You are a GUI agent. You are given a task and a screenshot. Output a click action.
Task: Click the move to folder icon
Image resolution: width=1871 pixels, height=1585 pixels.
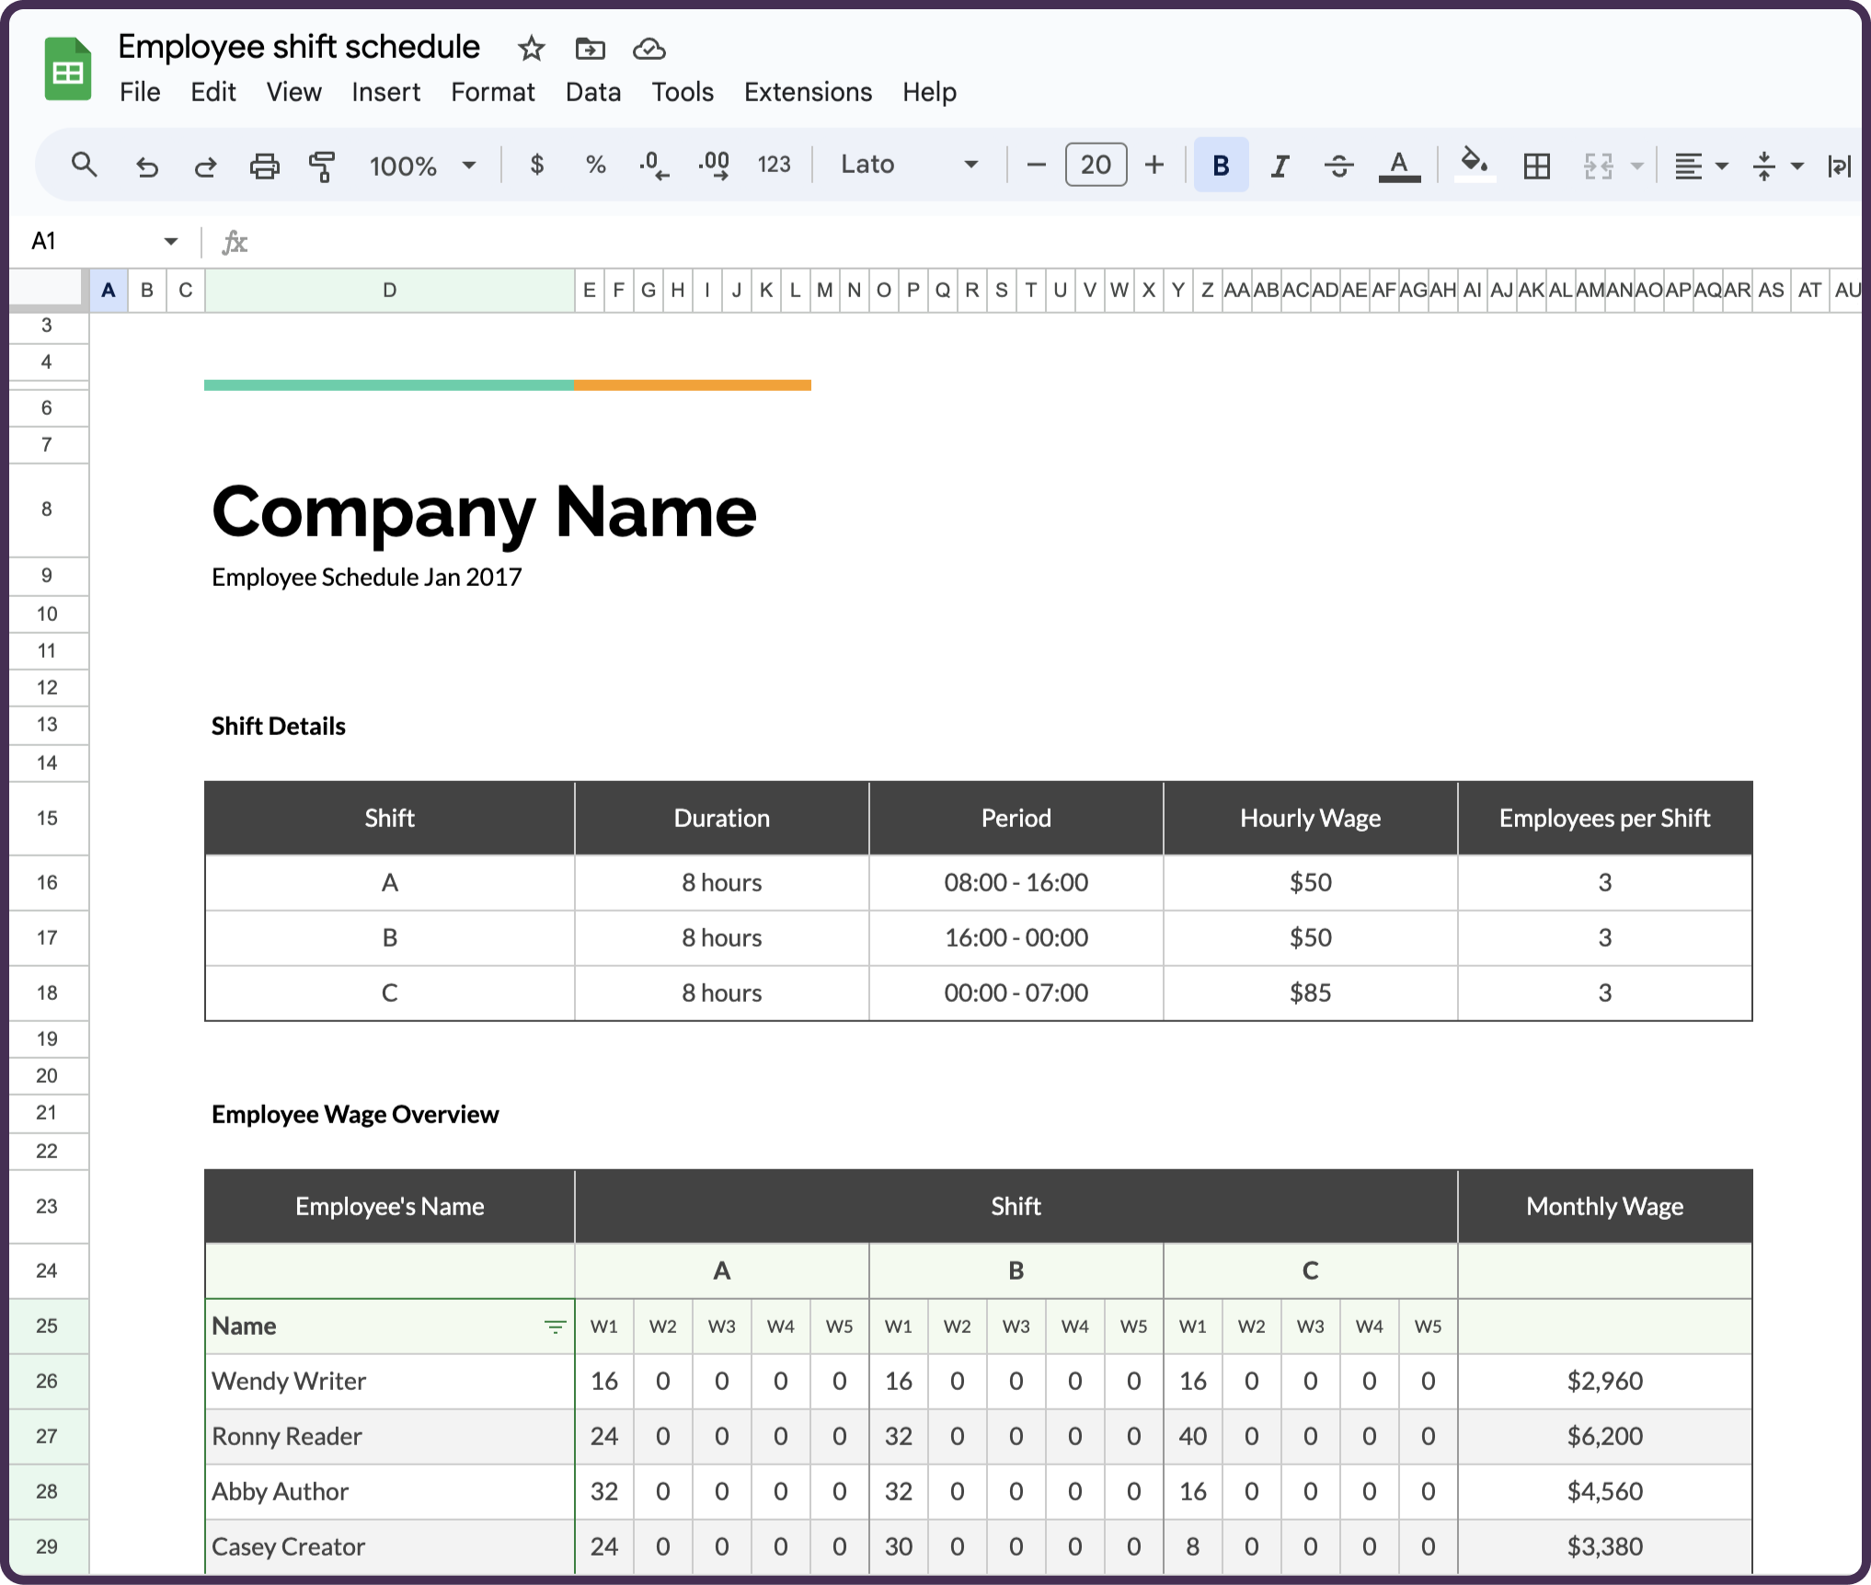click(590, 48)
